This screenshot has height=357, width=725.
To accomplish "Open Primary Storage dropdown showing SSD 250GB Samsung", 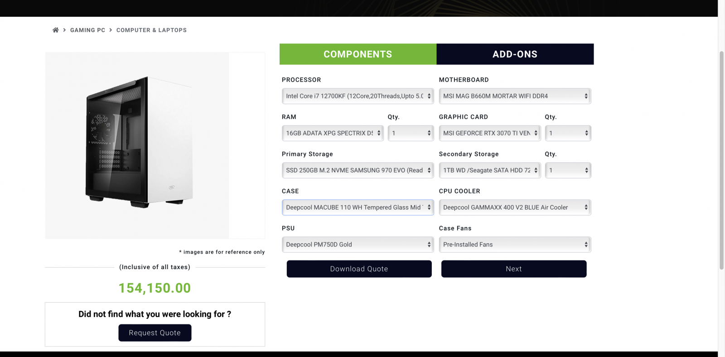I will tap(358, 170).
